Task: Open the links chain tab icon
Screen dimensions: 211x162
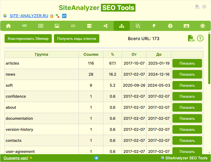Action: [73, 26]
